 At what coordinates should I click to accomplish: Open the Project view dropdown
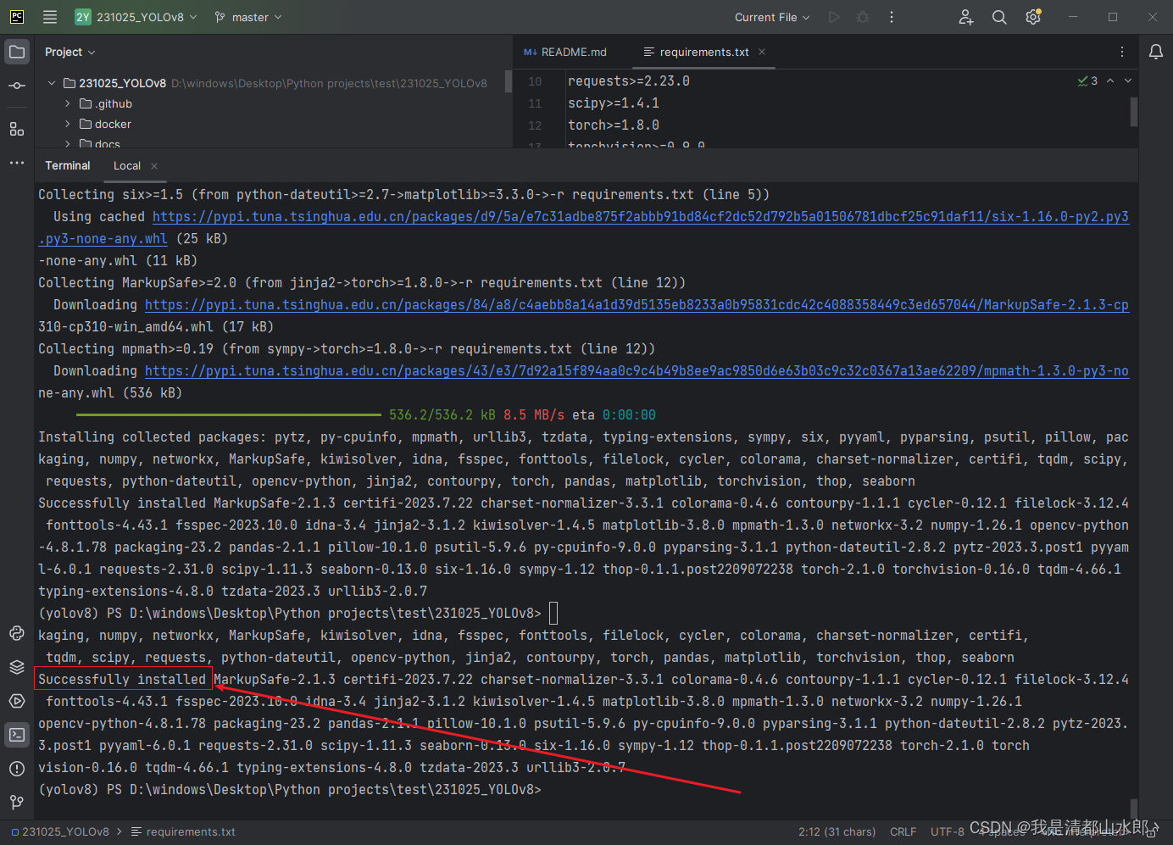pos(69,52)
